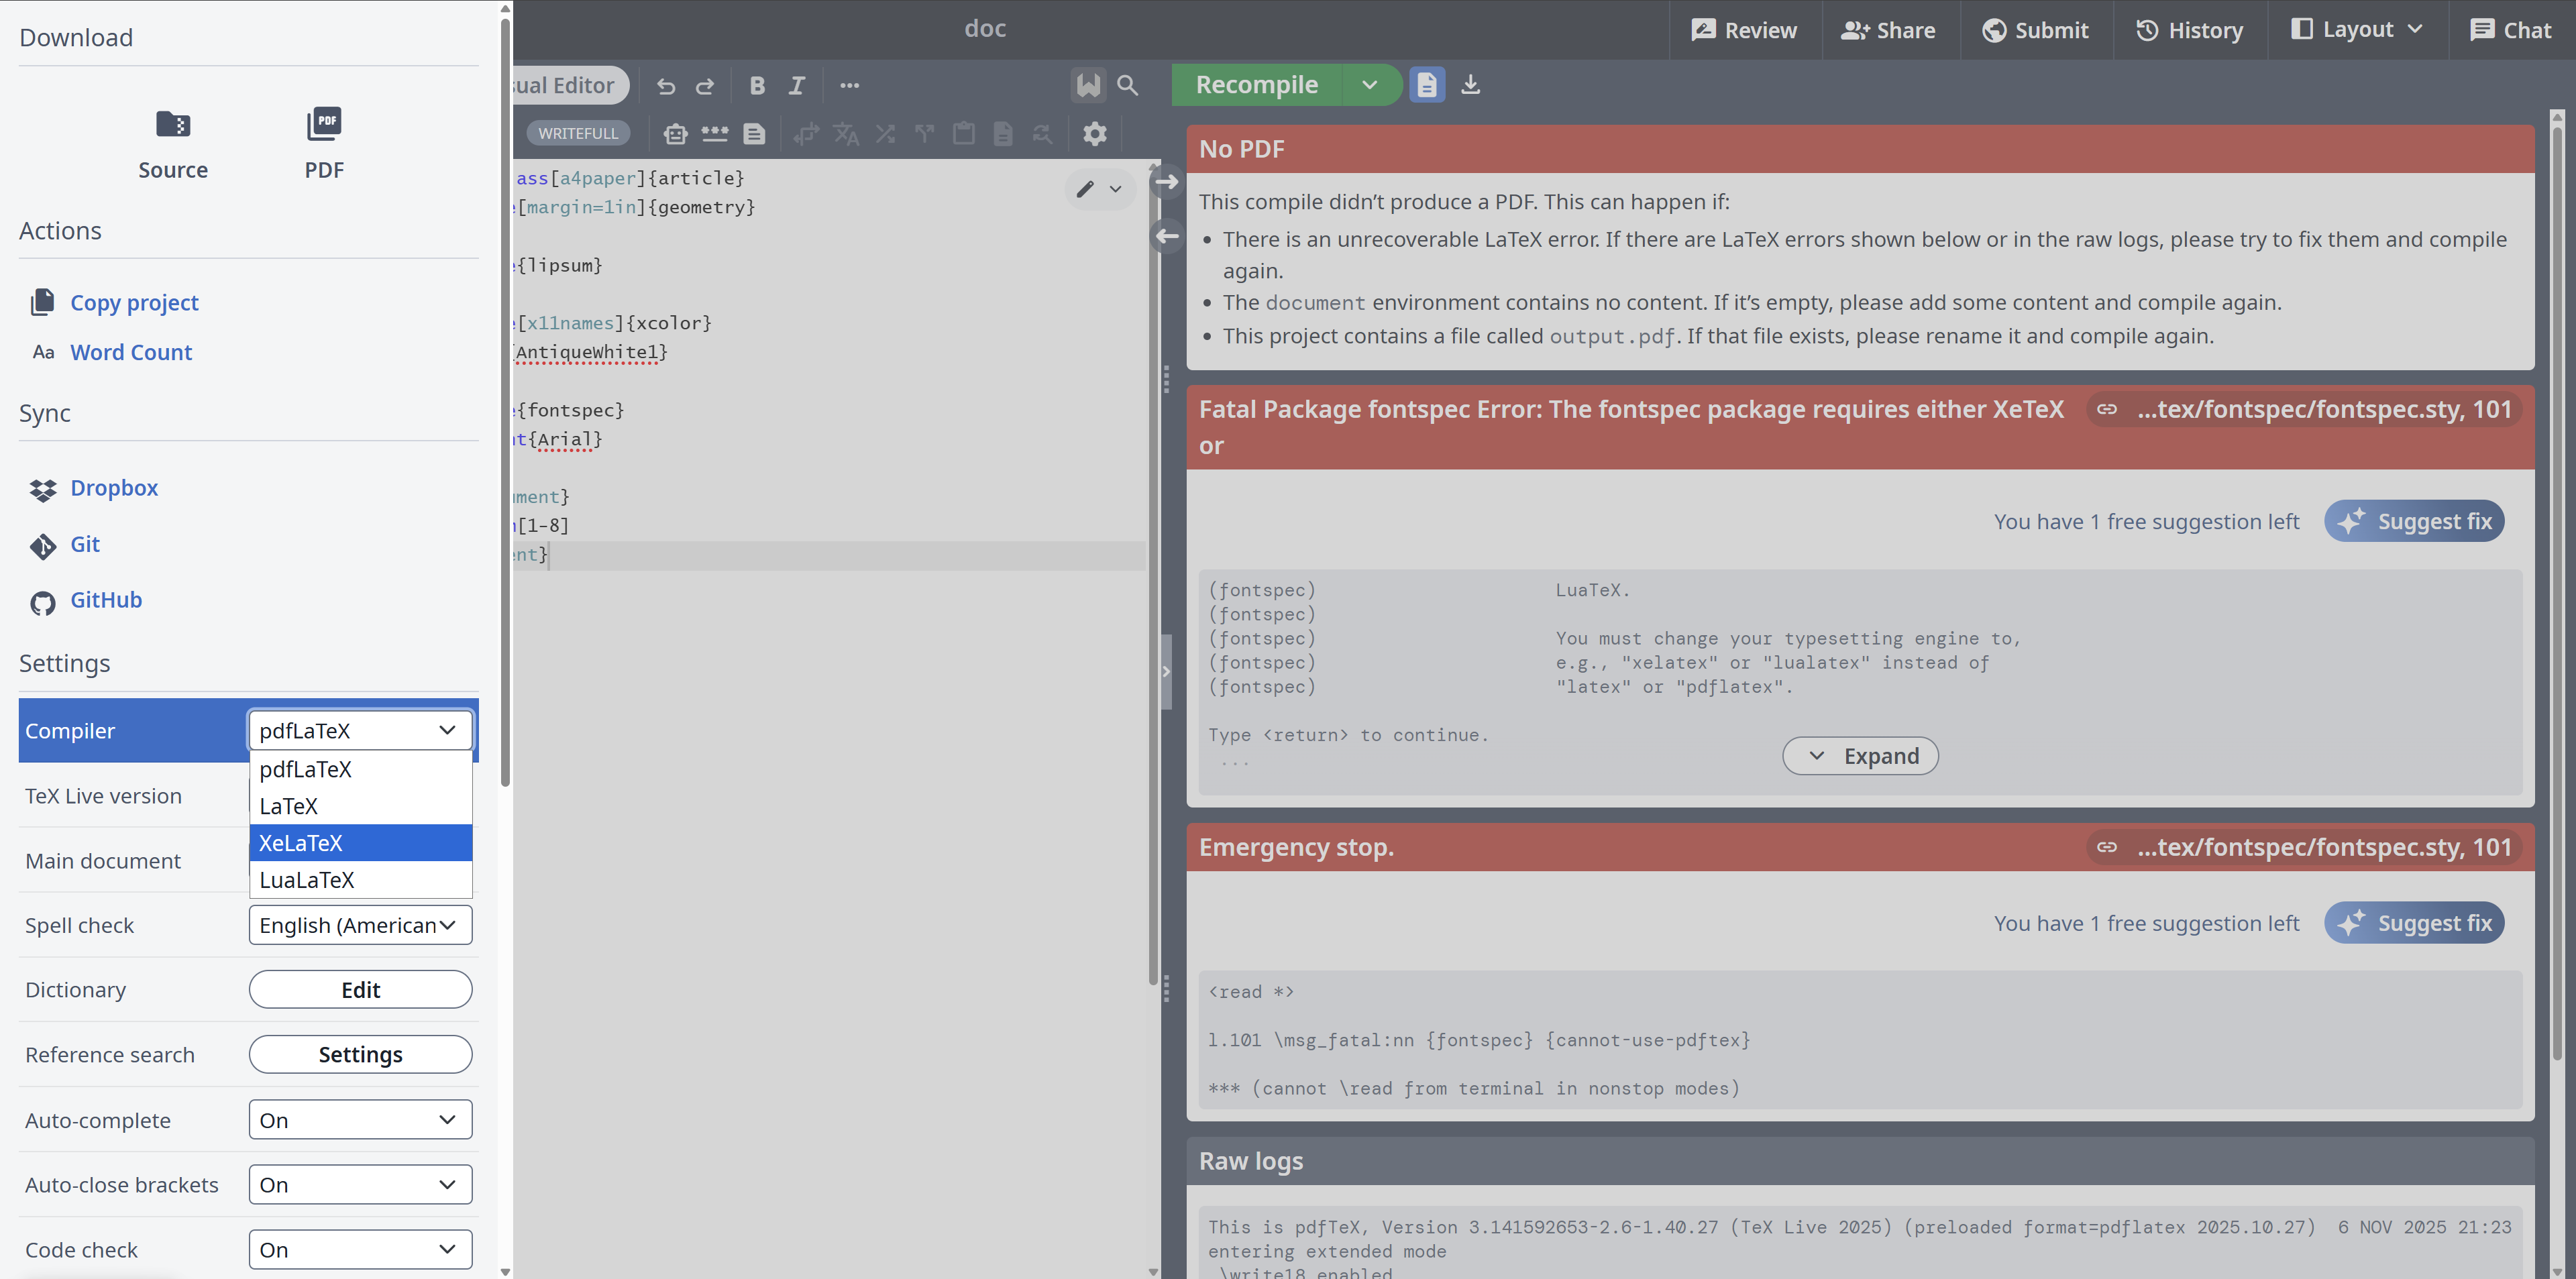The height and width of the screenshot is (1279, 2576).
Task: Toggle bold formatting
Action: pyautogui.click(x=757, y=86)
